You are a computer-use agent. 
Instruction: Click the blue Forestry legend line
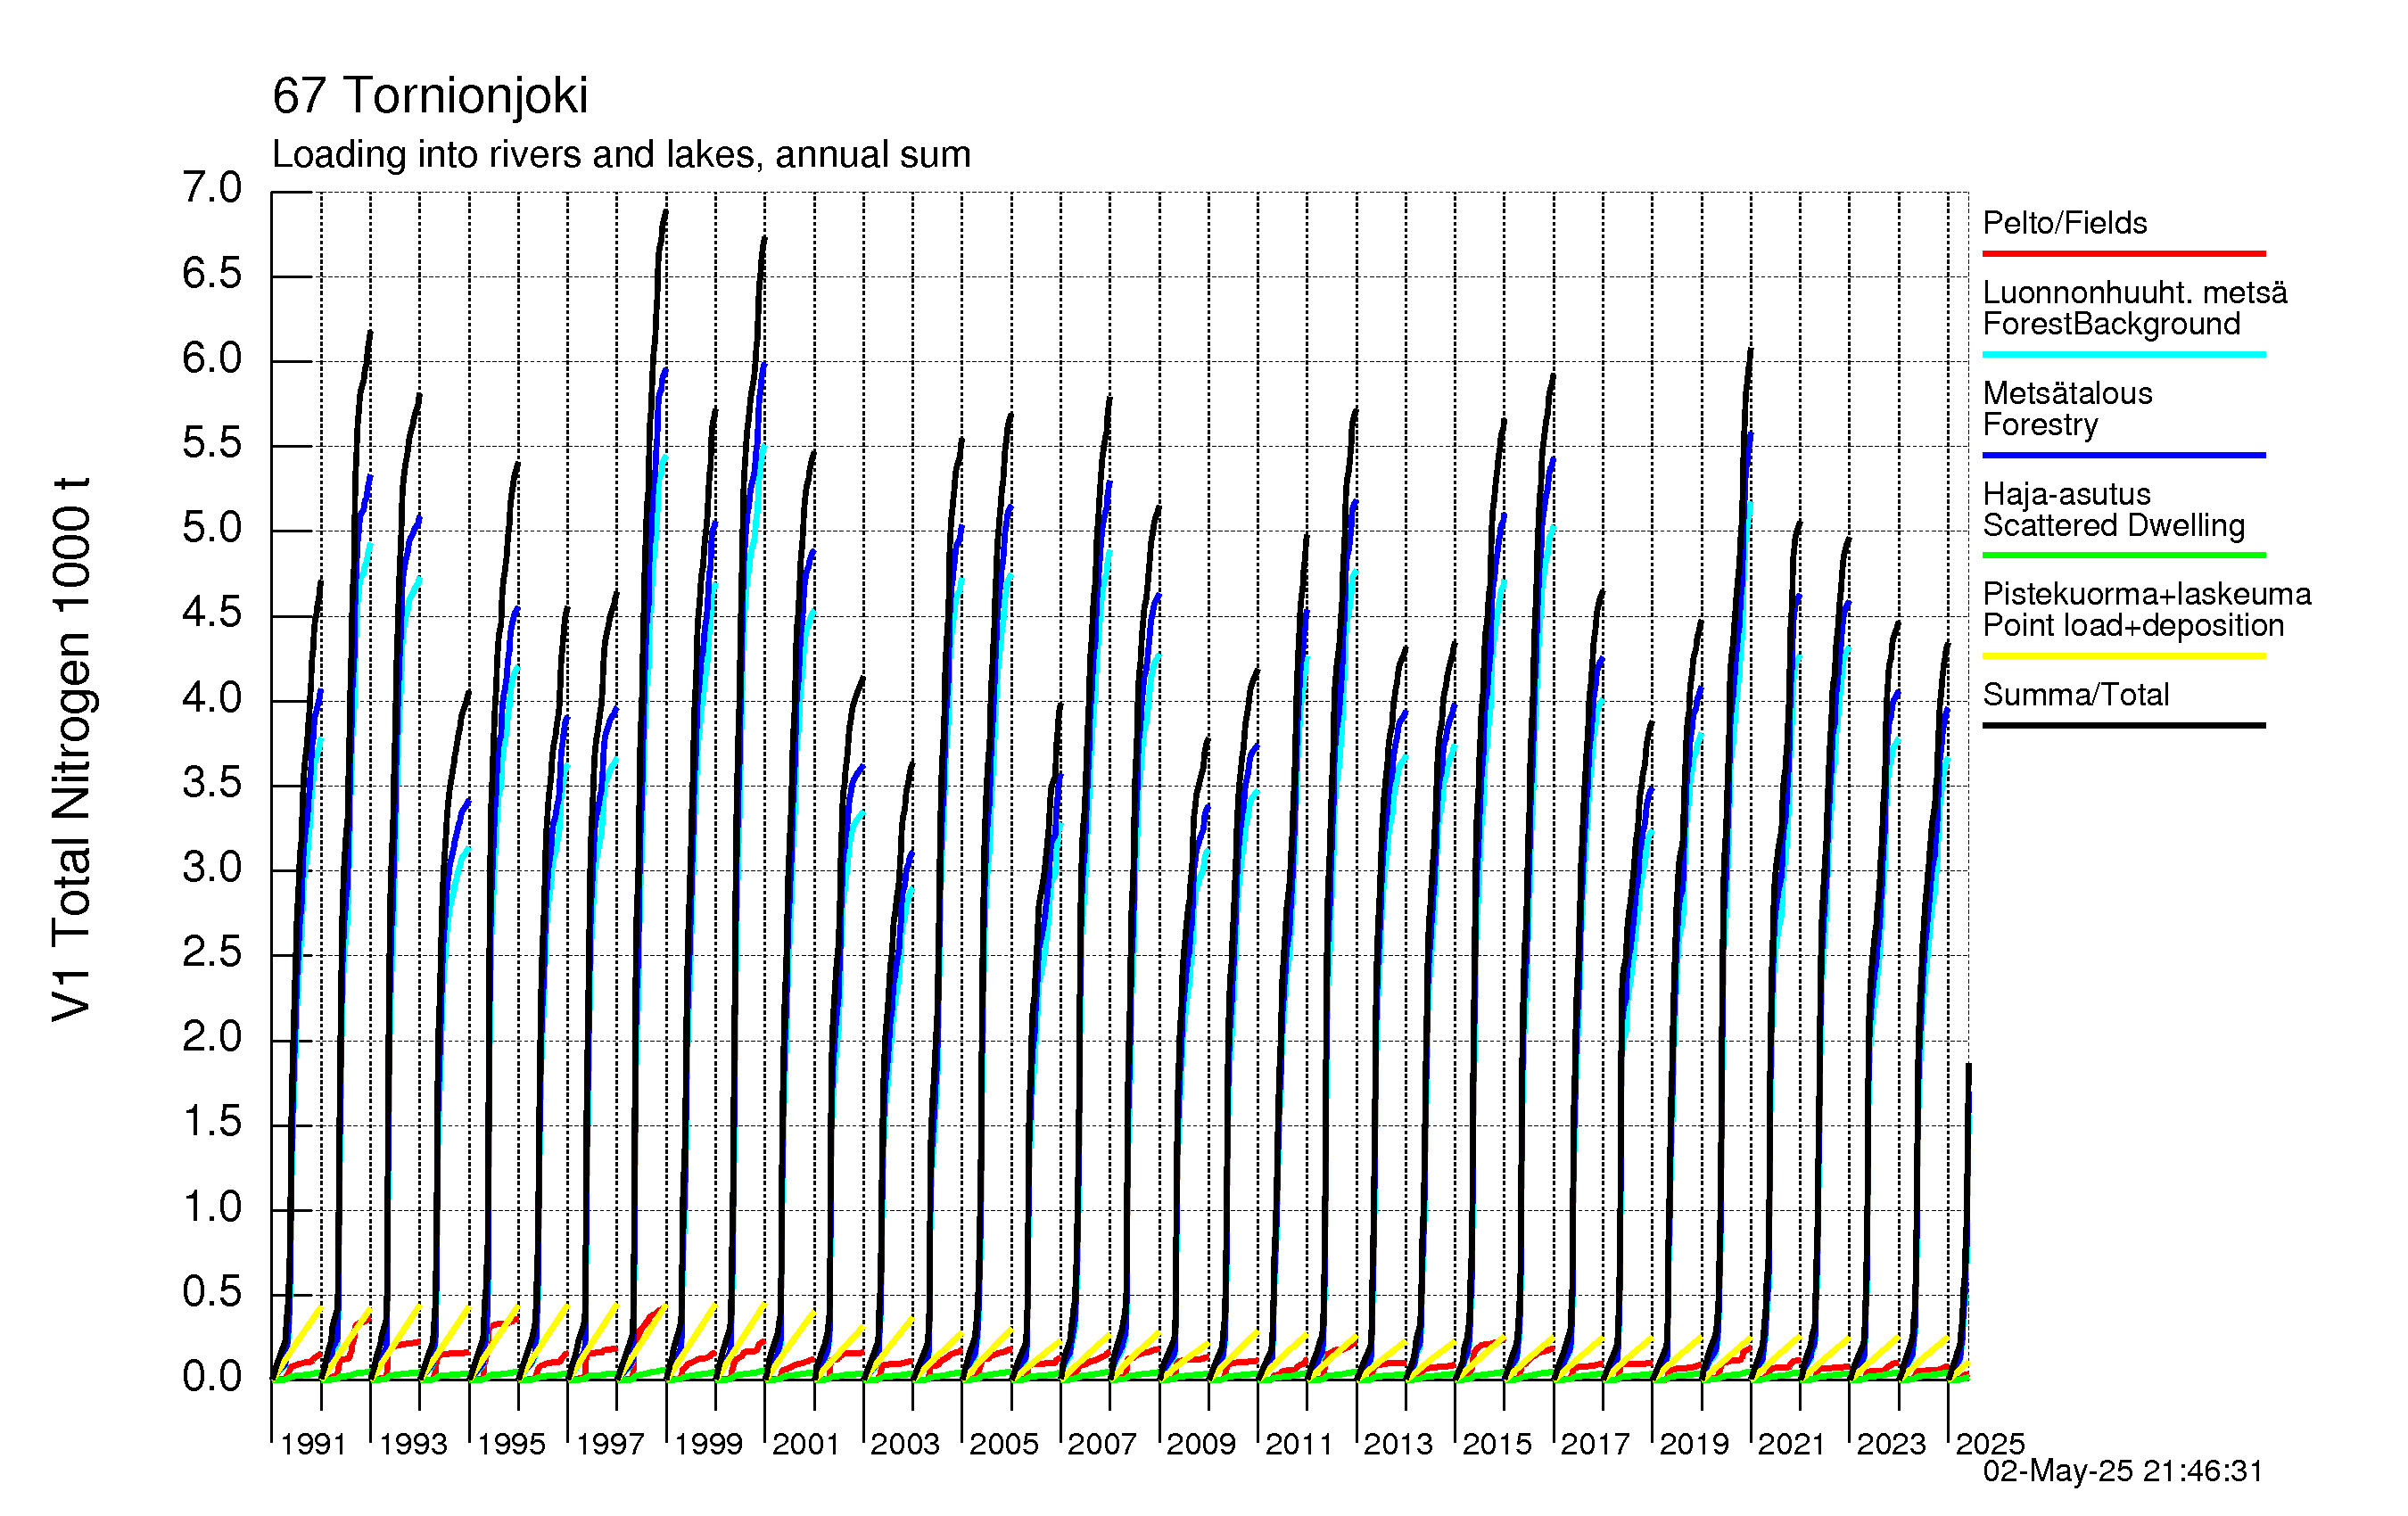[2123, 455]
